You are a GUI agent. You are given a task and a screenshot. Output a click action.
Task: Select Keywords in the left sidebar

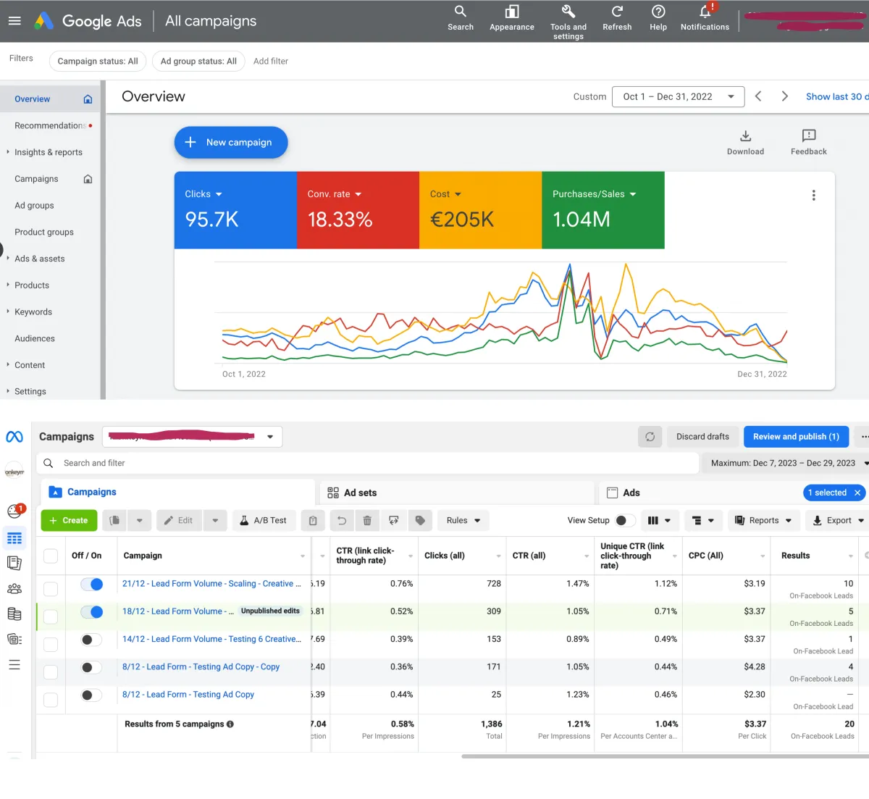(x=33, y=312)
